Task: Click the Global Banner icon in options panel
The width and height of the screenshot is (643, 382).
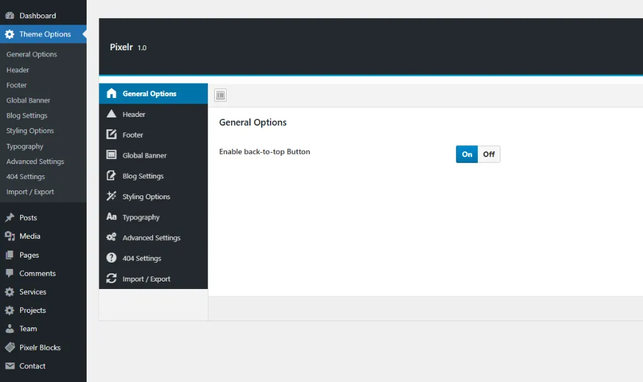Action: (x=112, y=155)
